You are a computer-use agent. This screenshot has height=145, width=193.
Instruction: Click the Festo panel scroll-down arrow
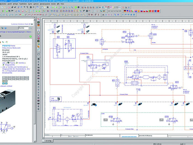pyautogui.click(x=35, y=141)
